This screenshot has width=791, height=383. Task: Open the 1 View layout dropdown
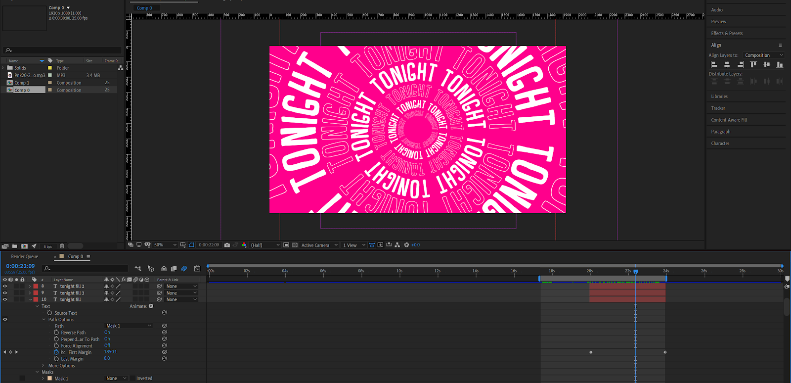(354, 245)
